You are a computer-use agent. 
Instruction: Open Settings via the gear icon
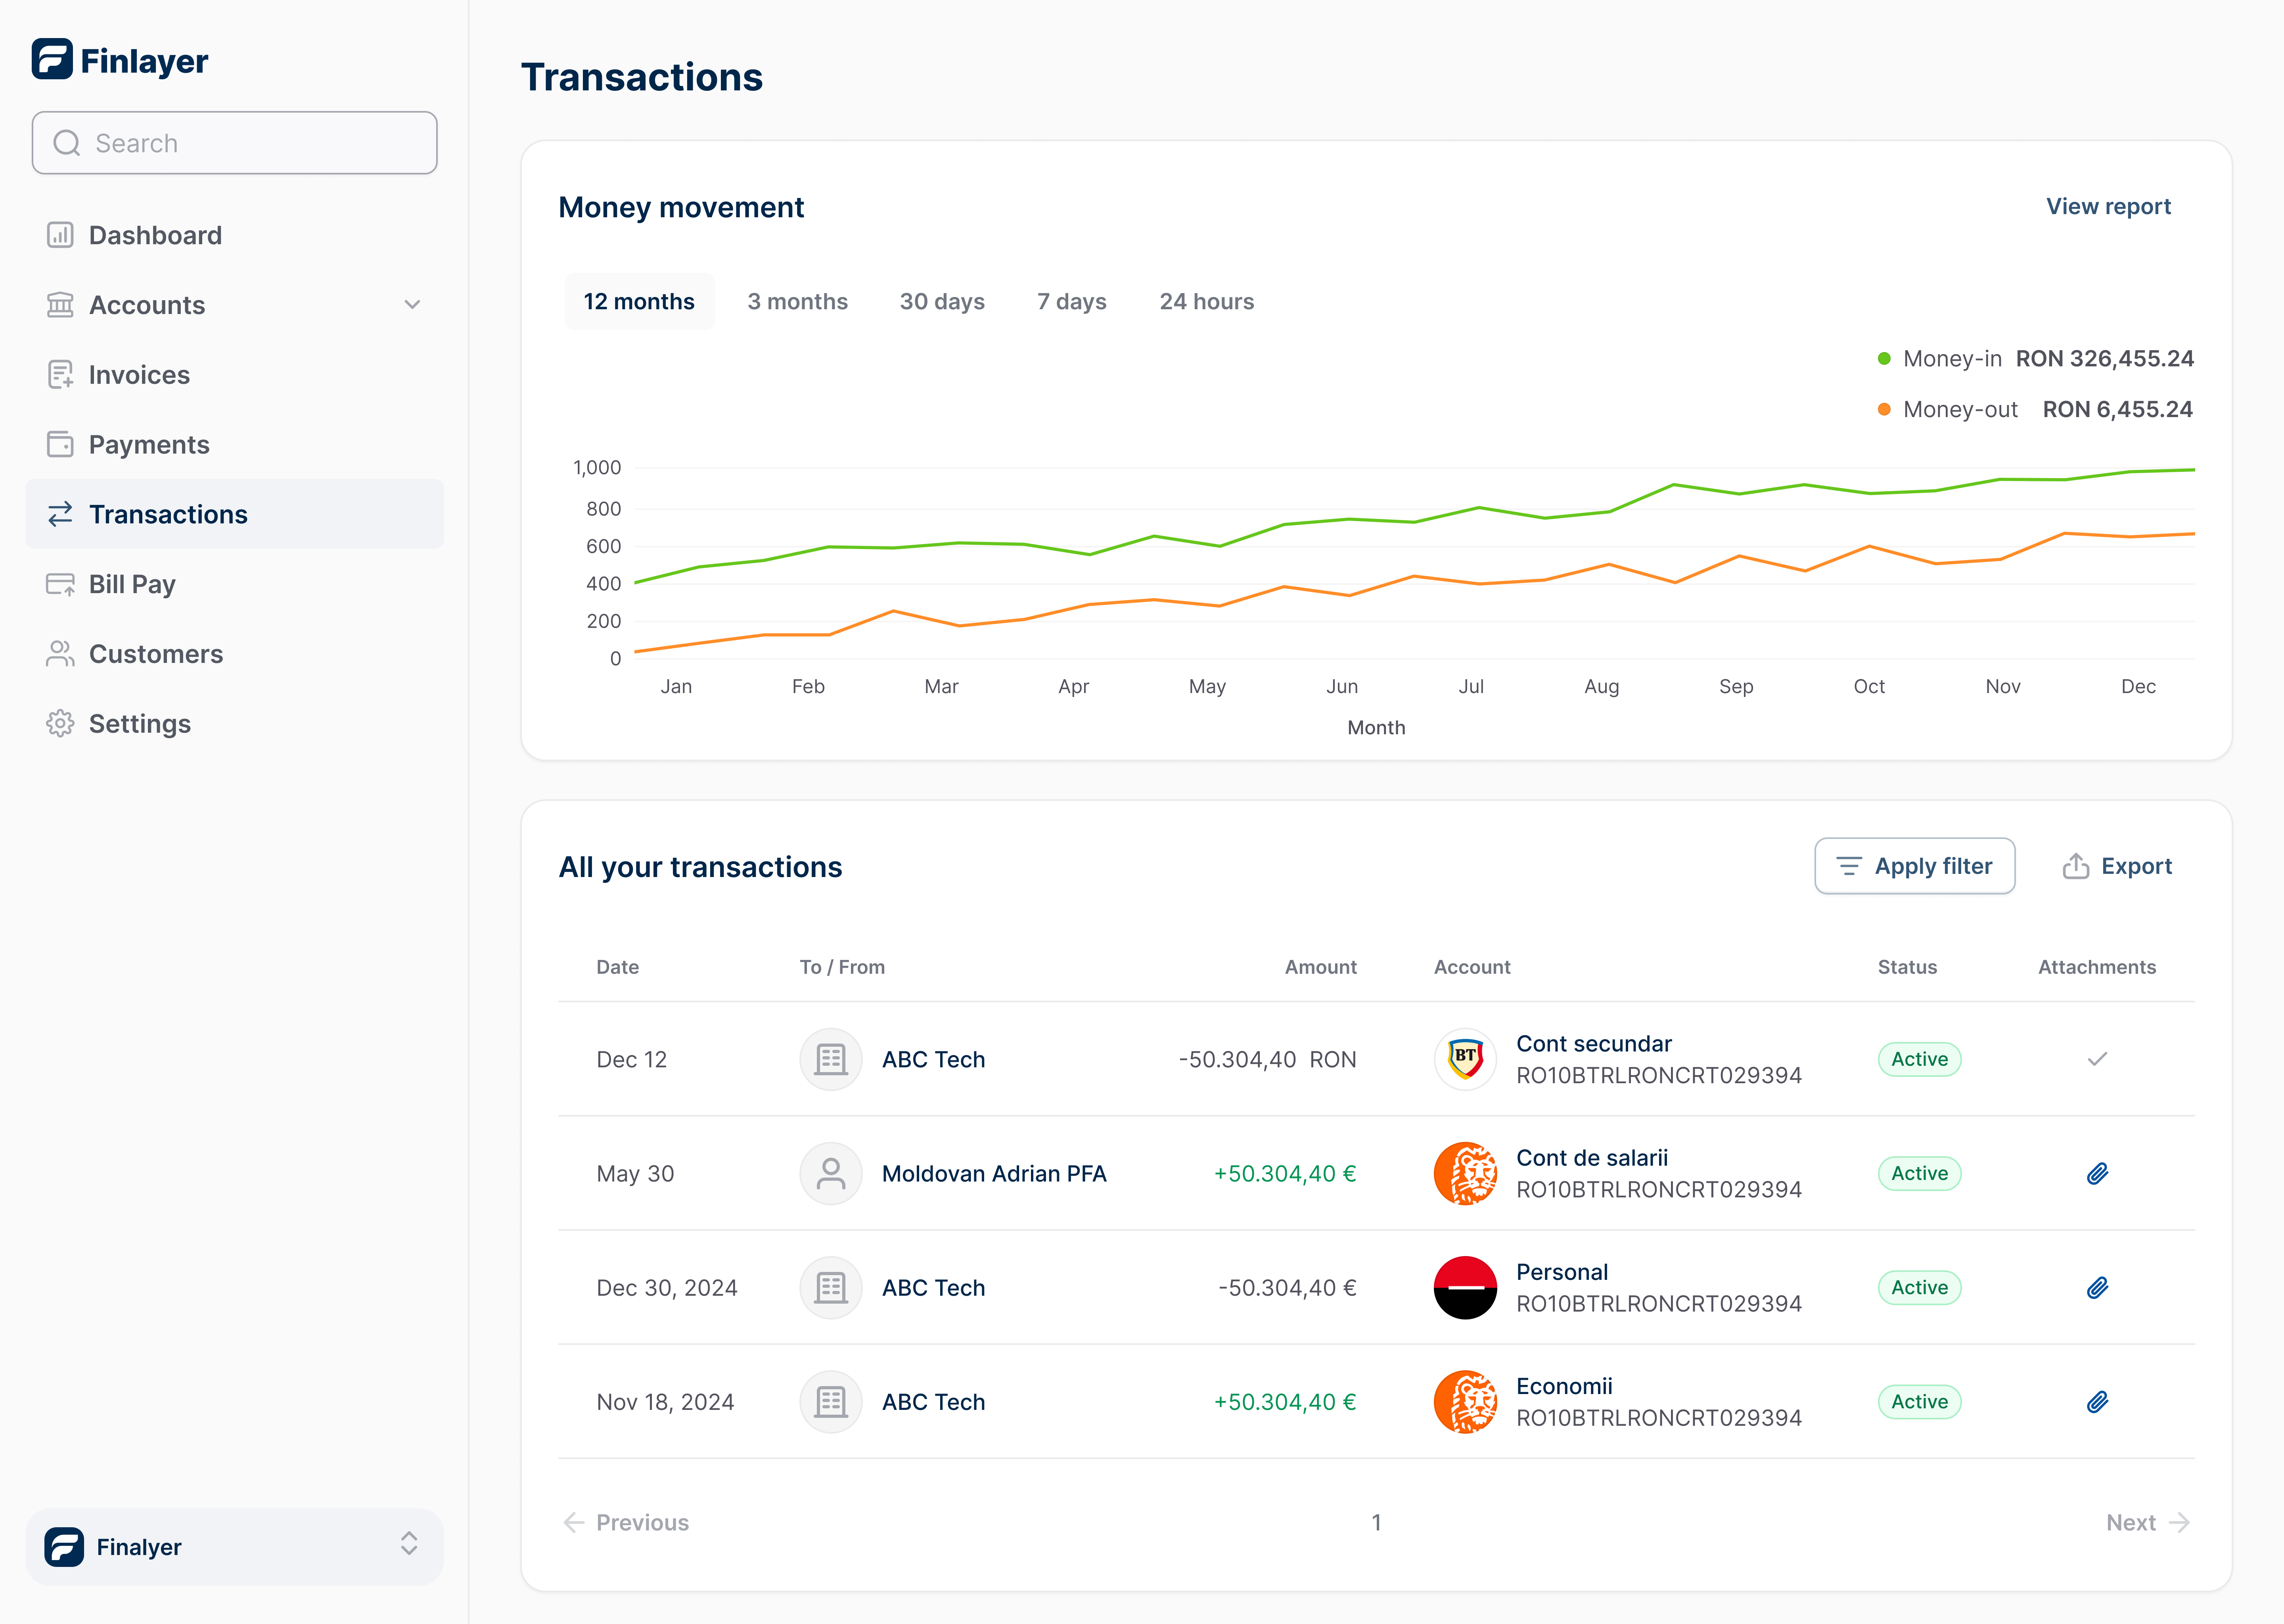[60, 723]
